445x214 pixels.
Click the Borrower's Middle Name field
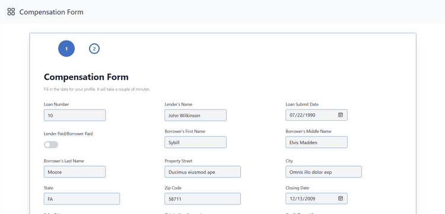pos(316,142)
